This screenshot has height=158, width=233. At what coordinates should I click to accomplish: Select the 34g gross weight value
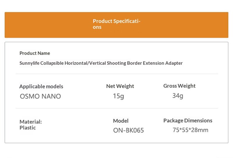[178, 96]
